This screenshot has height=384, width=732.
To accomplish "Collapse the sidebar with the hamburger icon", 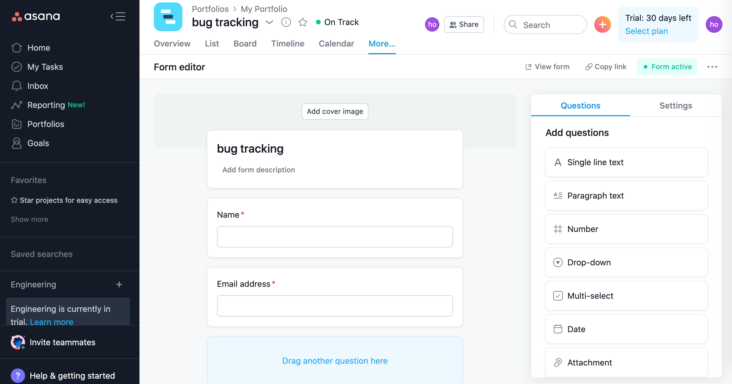I will pyautogui.click(x=118, y=16).
